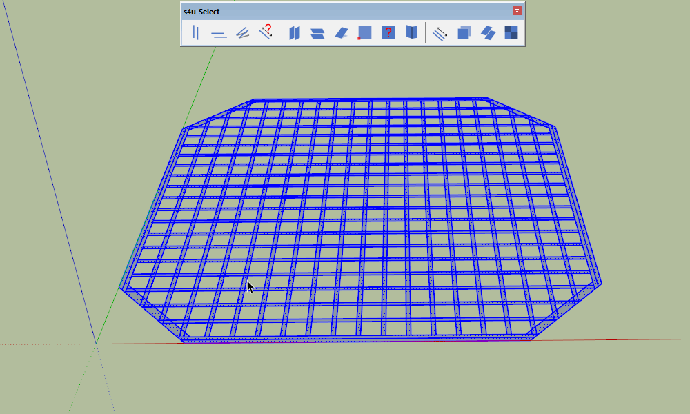Click face icon with red corner dot
Image resolution: width=690 pixels, height=414 pixels.
click(x=364, y=32)
